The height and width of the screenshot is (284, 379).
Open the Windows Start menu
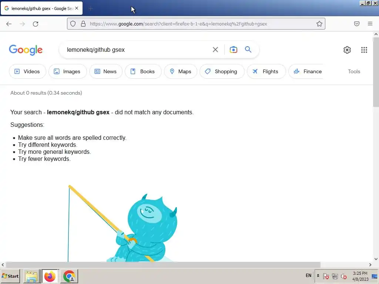click(x=10, y=276)
